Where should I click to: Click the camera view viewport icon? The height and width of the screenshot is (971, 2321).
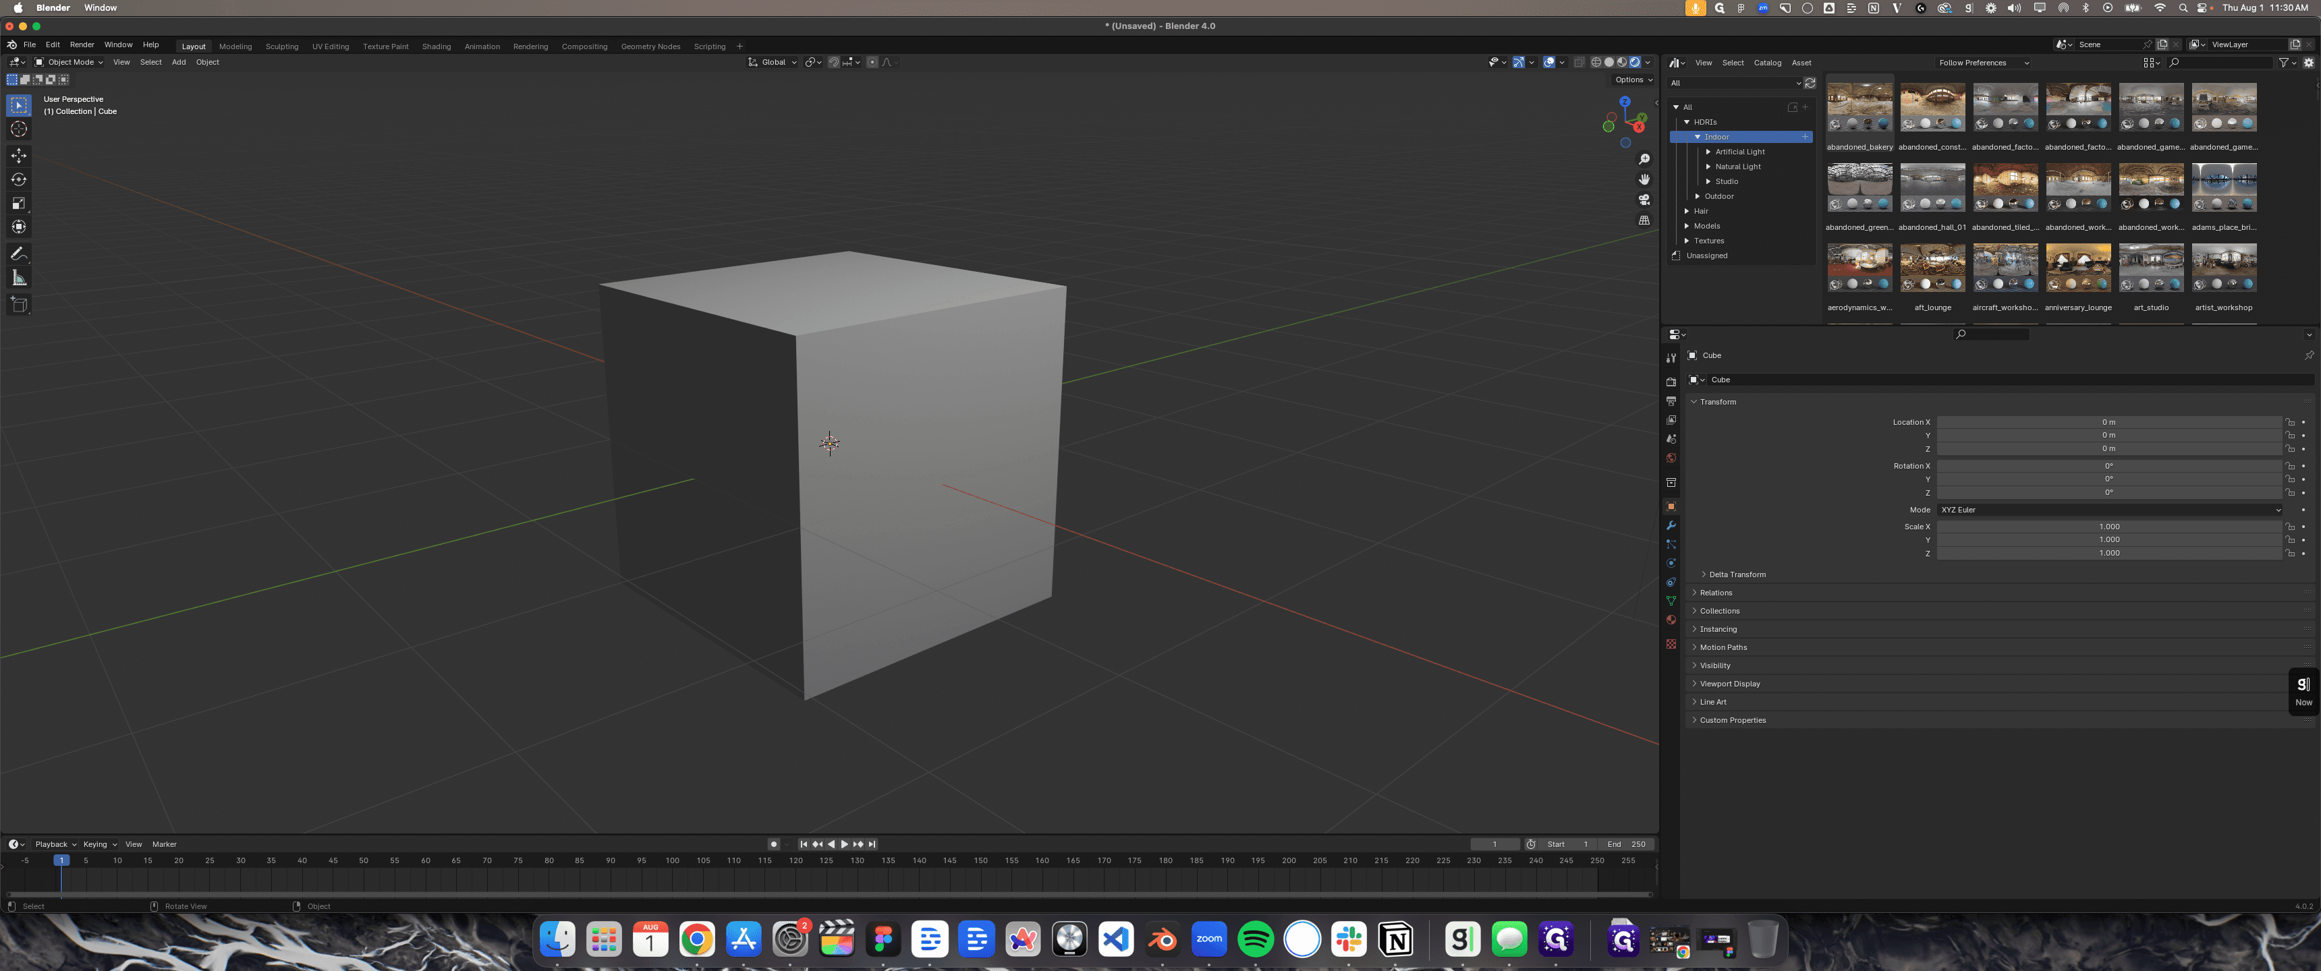[1644, 199]
